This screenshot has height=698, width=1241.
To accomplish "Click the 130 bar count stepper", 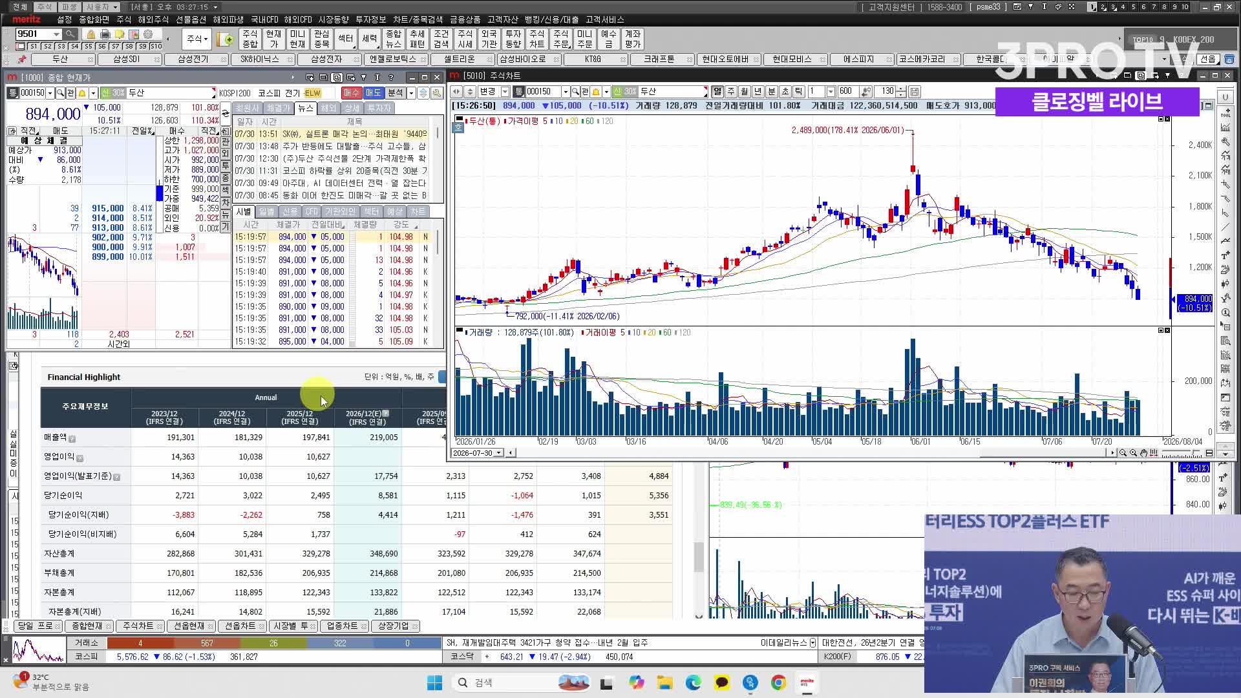I will 901,92.
